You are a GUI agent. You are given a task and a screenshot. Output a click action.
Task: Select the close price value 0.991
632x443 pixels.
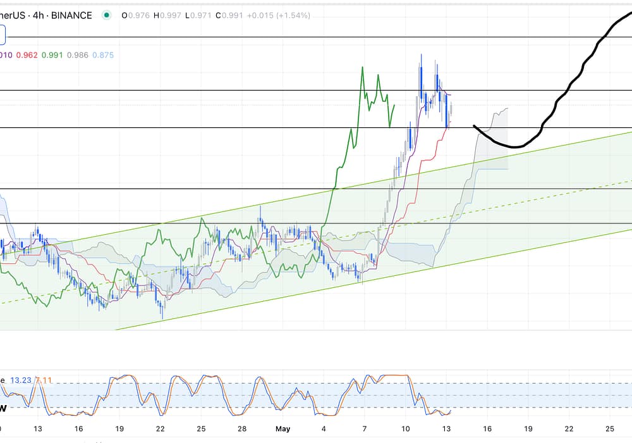[227, 15]
